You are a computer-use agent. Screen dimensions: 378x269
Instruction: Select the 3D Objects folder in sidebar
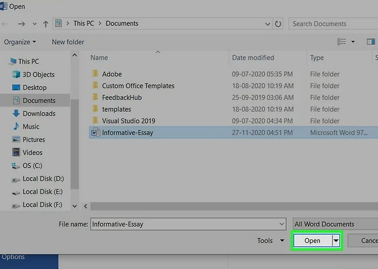(38, 75)
